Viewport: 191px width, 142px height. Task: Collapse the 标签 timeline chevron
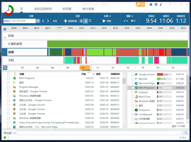tap(5, 38)
